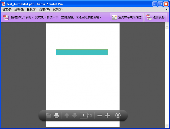The image size is (170, 129).
Task: Click the page number input box
Action: [x=84, y=116]
